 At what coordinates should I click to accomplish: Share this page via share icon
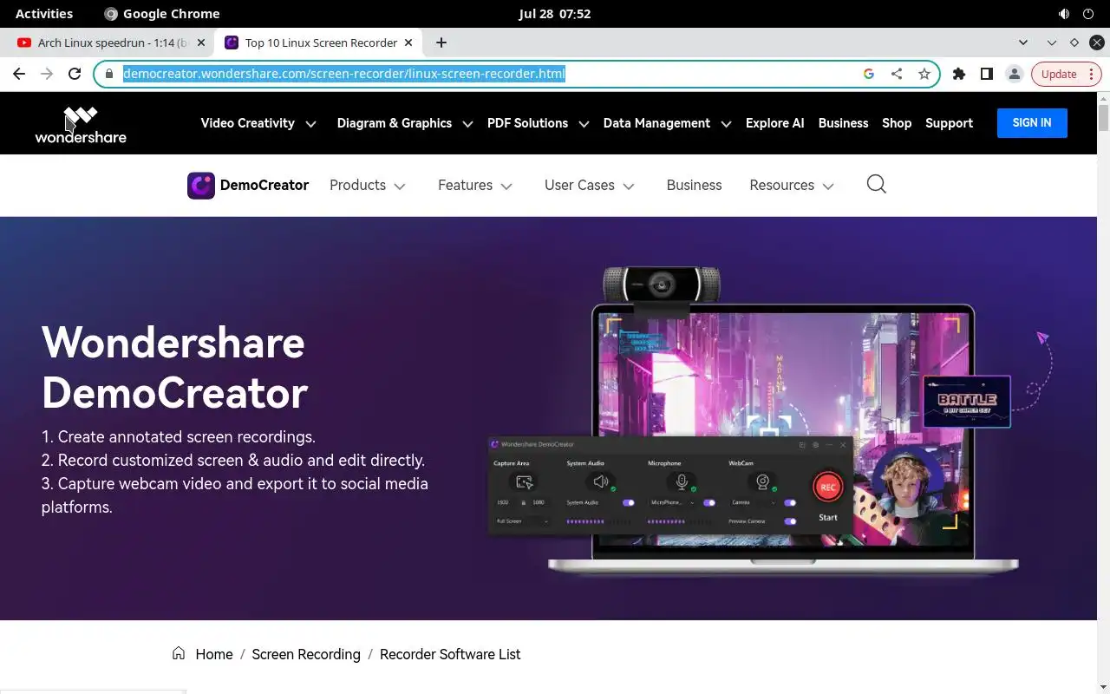(x=897, y=74)
